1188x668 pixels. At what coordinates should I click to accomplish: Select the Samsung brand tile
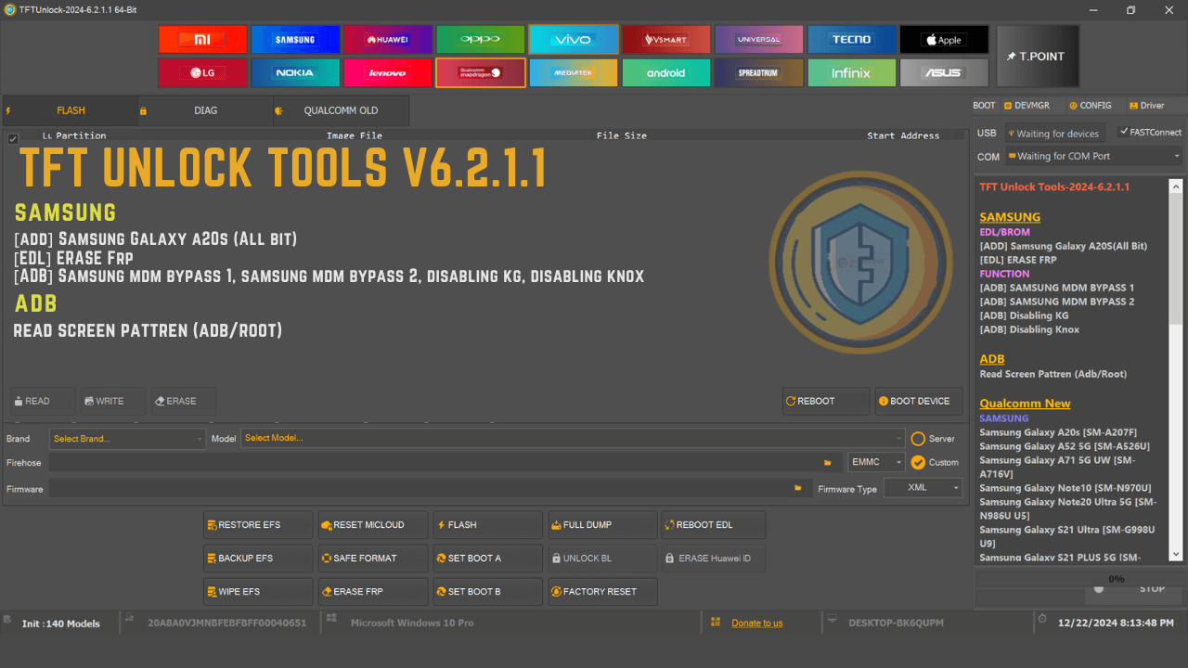[295, 40]
